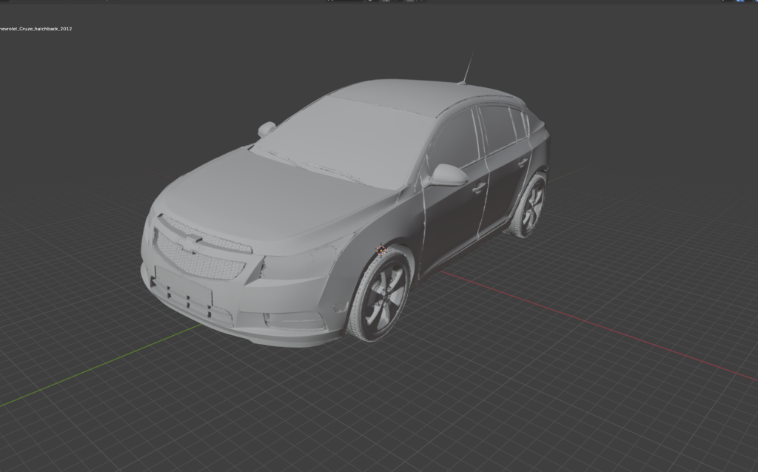Select the car's rear wheel
Screen dimensions: 758x472
tap(528, 206)
